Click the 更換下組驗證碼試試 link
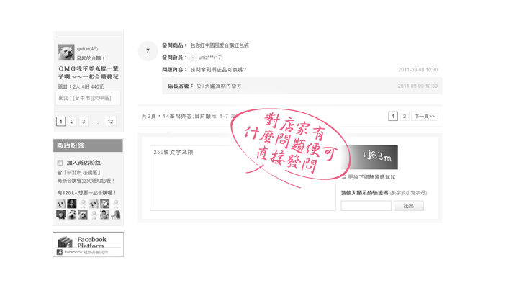 (x=371, y=177)
